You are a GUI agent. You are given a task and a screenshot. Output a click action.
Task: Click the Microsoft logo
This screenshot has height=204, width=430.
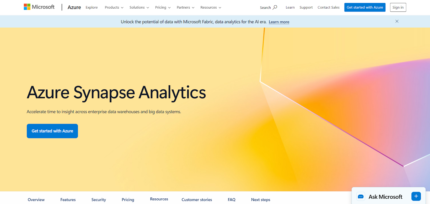pyautogui.click(x=39, y=7)
